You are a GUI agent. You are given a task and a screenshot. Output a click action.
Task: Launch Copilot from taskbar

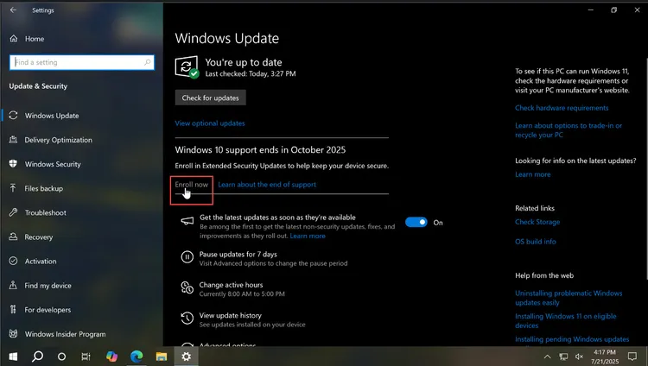111,357
